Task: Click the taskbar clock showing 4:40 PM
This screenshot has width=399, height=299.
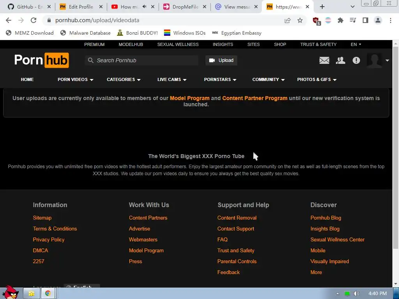Action: click(x=377, y=294)
